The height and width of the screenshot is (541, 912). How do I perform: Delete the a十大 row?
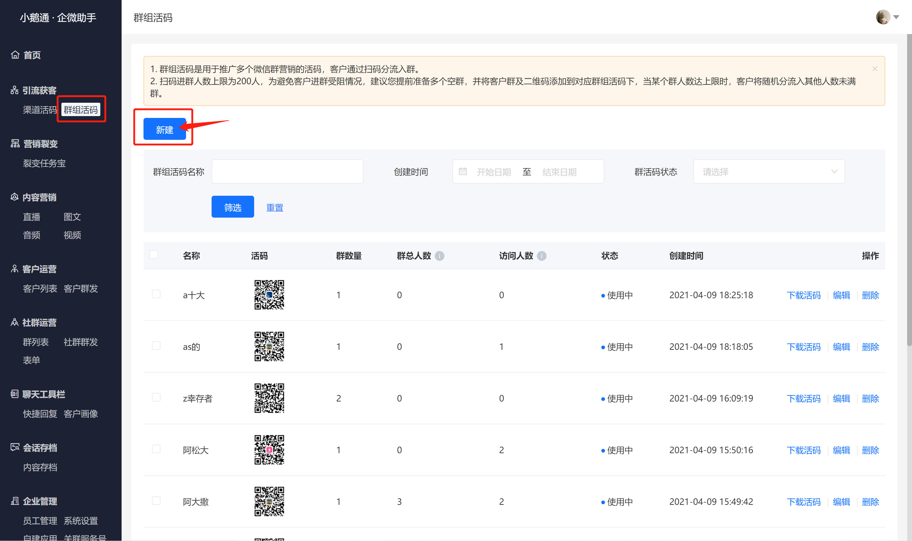tap(870, 295)
